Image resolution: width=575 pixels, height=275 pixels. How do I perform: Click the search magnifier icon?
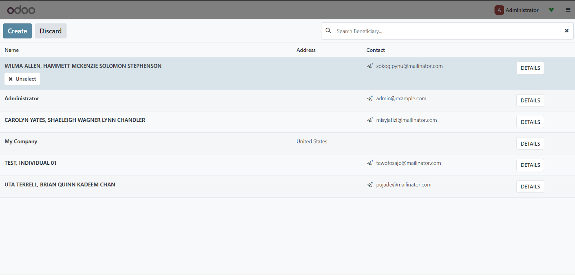pyautogui.click(x=328, y=31)
